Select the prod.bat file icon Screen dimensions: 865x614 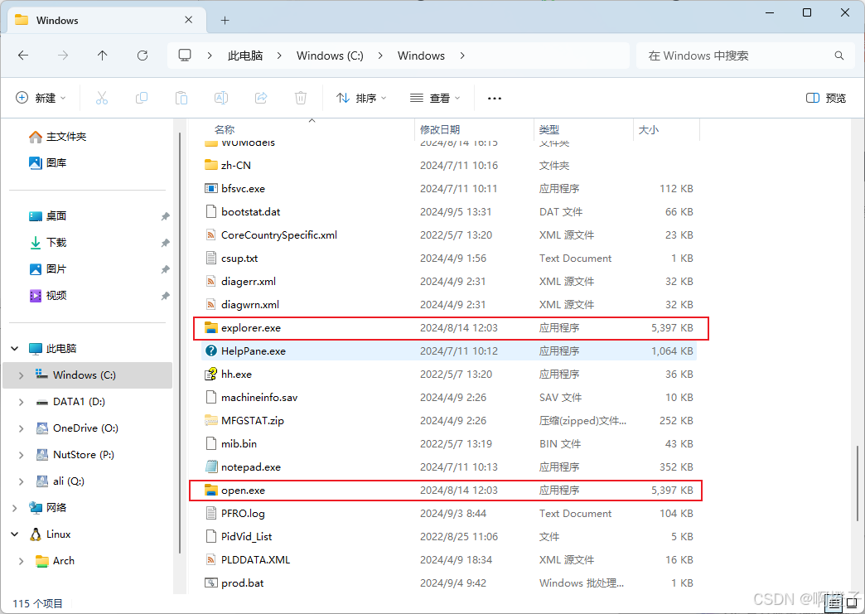[x=210, y=583]
